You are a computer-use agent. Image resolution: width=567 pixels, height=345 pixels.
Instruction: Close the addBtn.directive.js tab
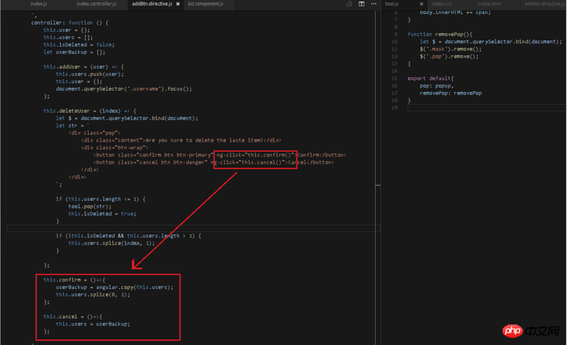pos(178,4)
